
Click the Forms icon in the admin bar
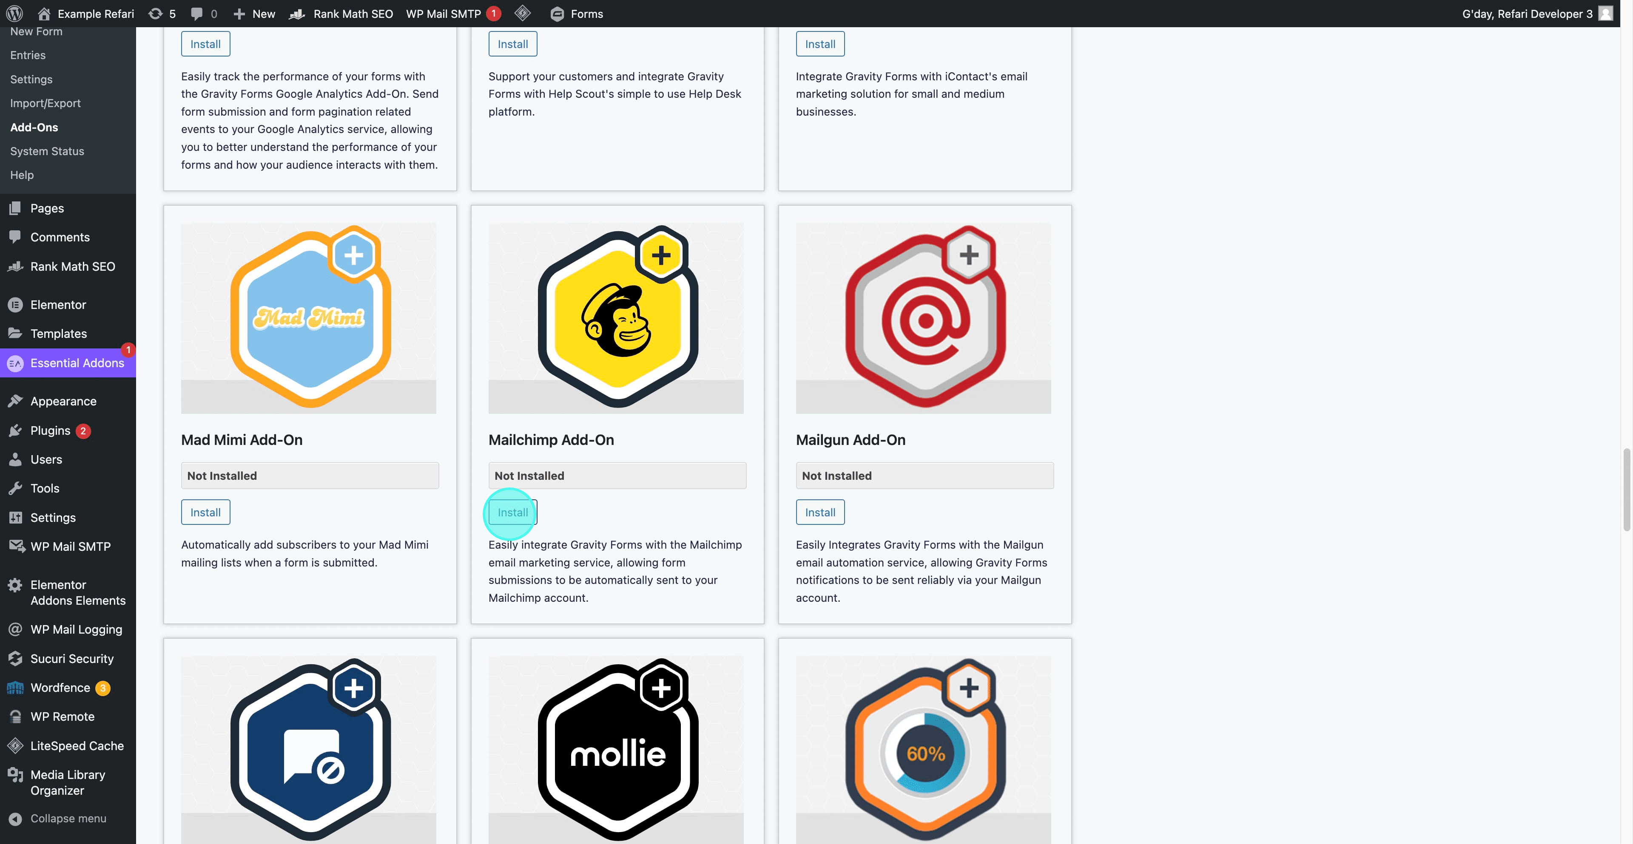pos(557,14)
